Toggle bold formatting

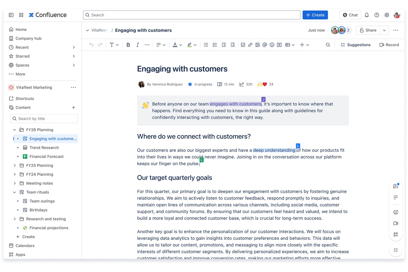(x=128, y=45)
